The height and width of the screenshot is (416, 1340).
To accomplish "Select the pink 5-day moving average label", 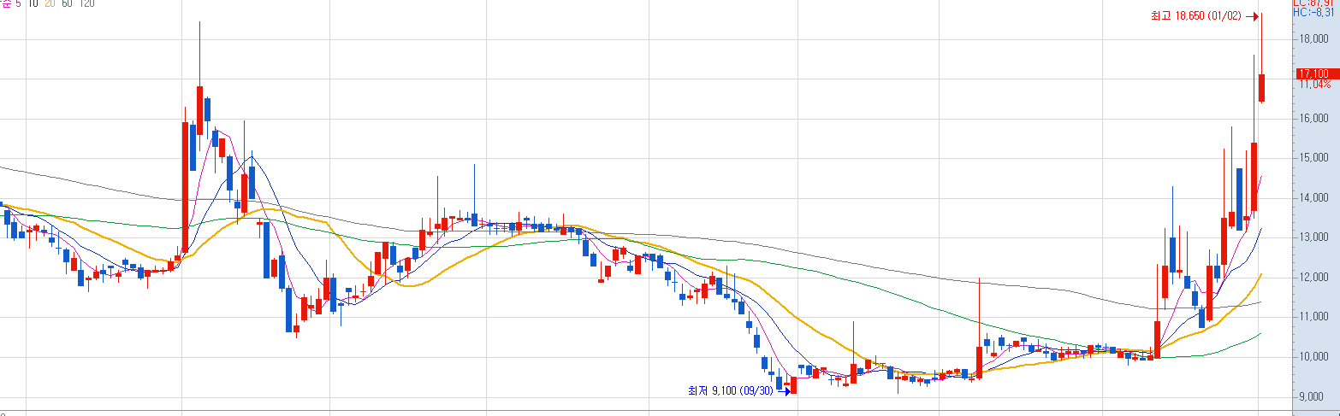I will (18, 3).
